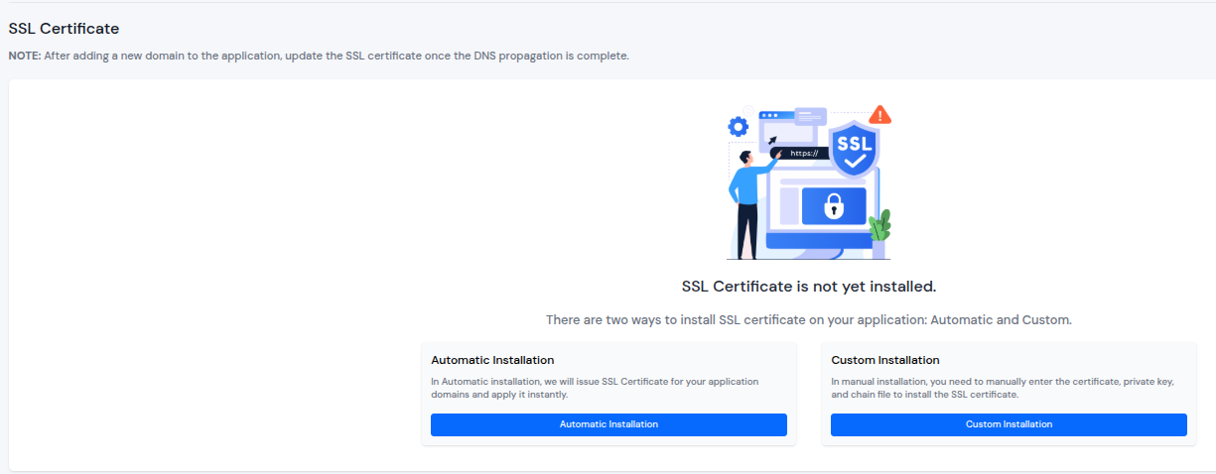
Task: Click the Automatic Installation card title
Action: 492,360
